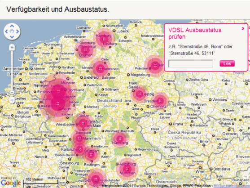Click the Rostock city label
The width and height of the screenshot is (250, 188).
coord(136,22)
